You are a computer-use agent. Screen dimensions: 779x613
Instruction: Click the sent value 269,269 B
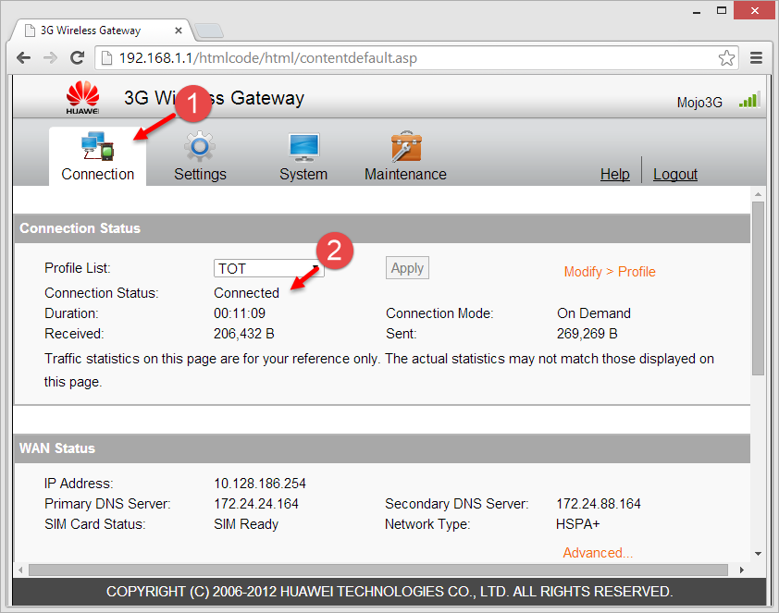coord(587,334)
